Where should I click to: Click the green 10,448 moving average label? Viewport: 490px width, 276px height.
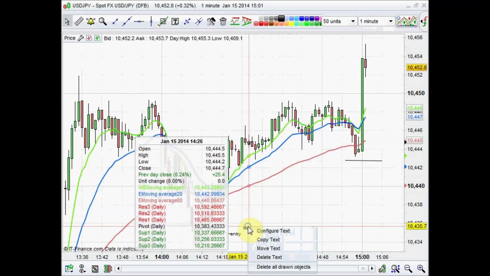pos(415,108)
